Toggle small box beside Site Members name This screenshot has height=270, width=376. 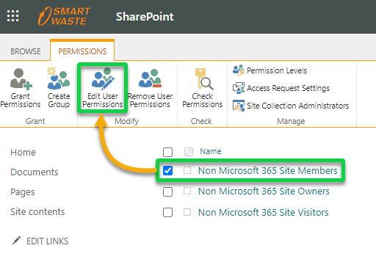click(x=187, y=170)
